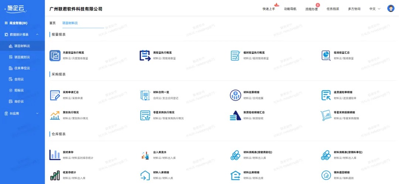
Task: Click the 领料退回明细 title link
Action: 342,172
